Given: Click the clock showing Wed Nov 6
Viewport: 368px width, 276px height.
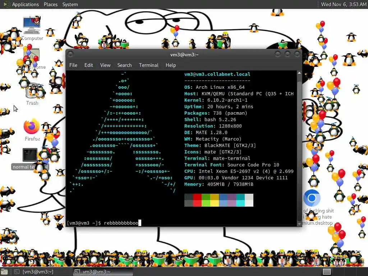Looking at the screenshot, I should coord(344,4).
